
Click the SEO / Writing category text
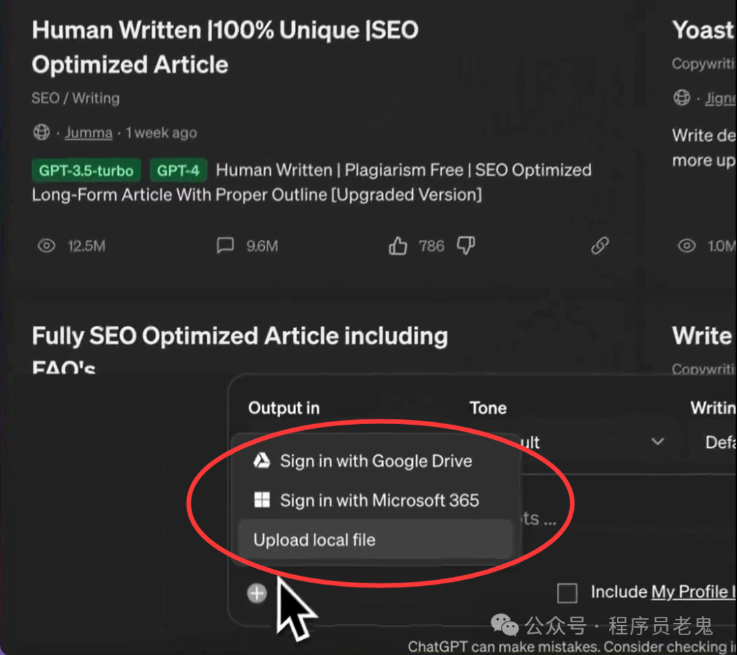click(x=76, y=98)
